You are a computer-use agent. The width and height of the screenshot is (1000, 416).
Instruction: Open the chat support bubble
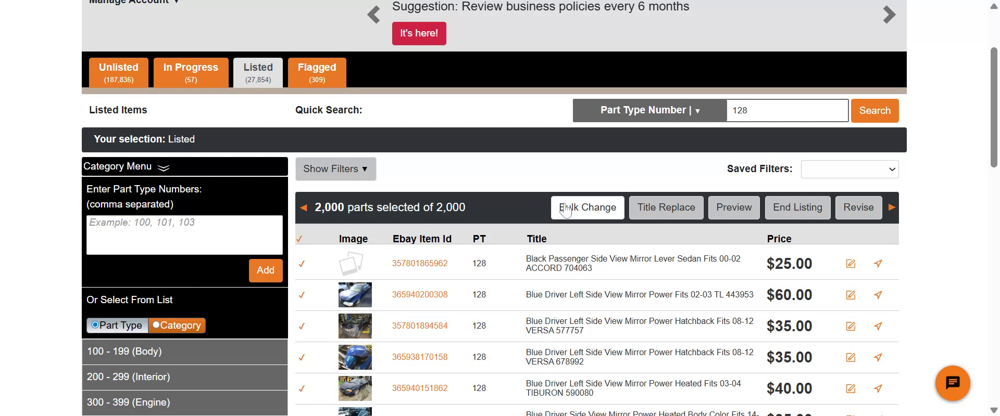[953, 383]
